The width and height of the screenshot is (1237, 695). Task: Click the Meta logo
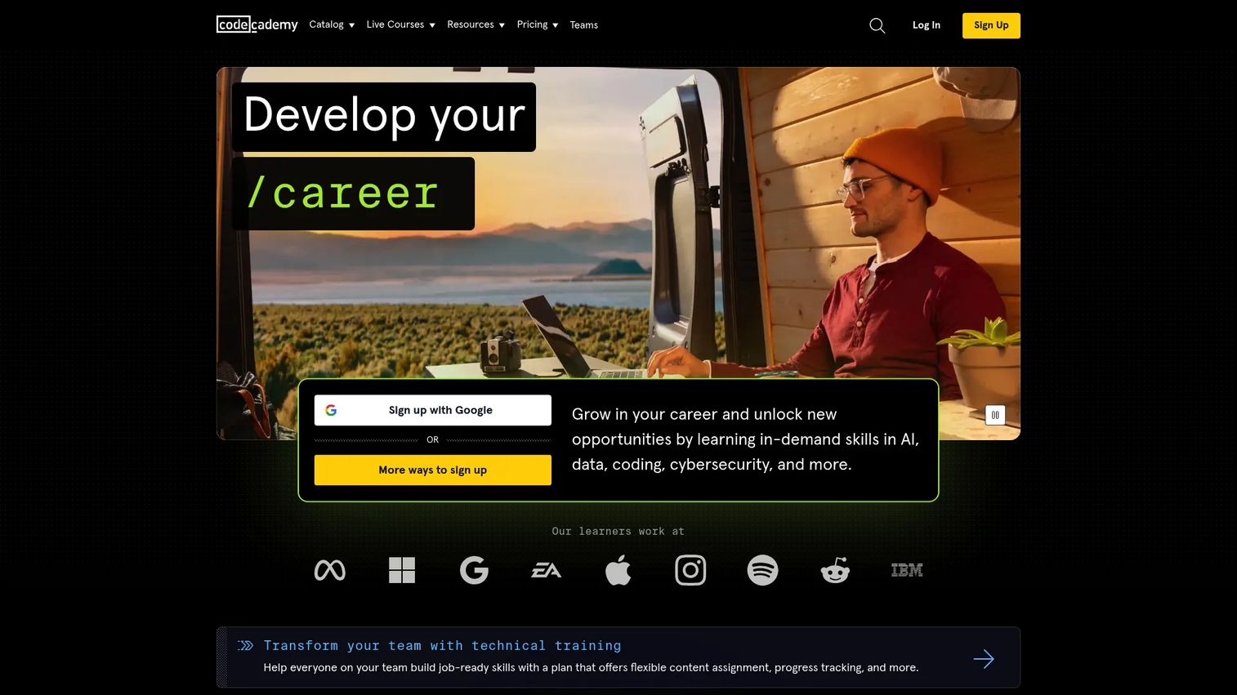(329, 570)
